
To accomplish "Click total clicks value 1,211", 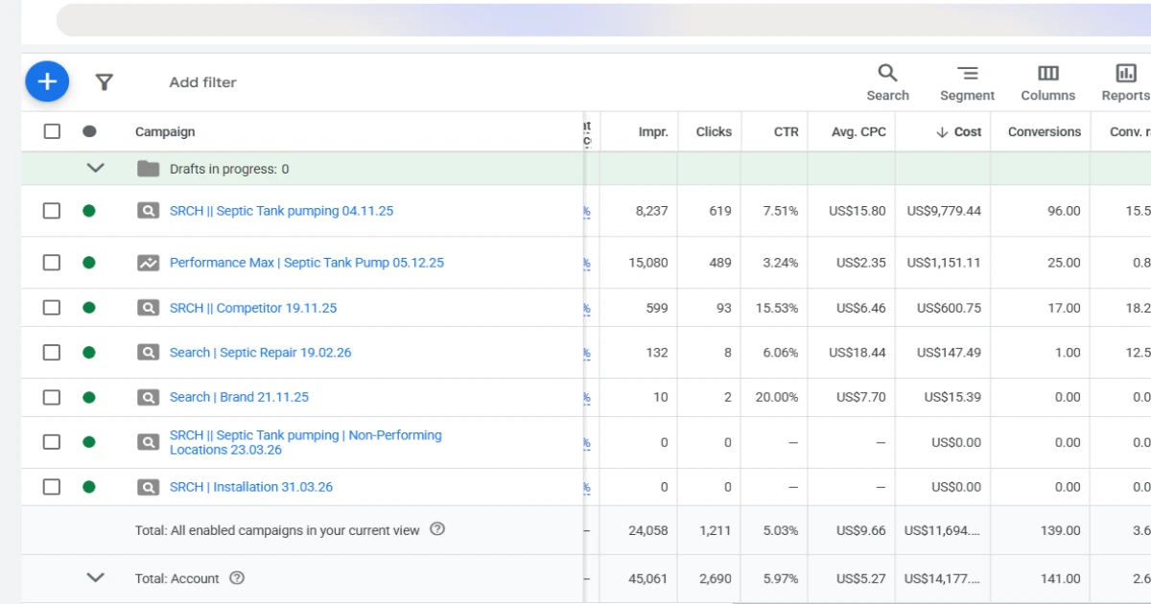I will [x=716, y=530].
